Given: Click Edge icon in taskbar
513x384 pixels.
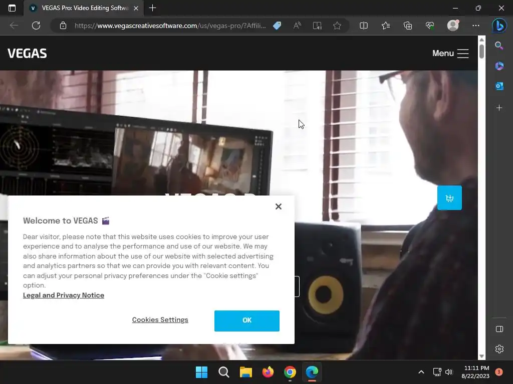Looking at the screenshot, I should 312,372.
